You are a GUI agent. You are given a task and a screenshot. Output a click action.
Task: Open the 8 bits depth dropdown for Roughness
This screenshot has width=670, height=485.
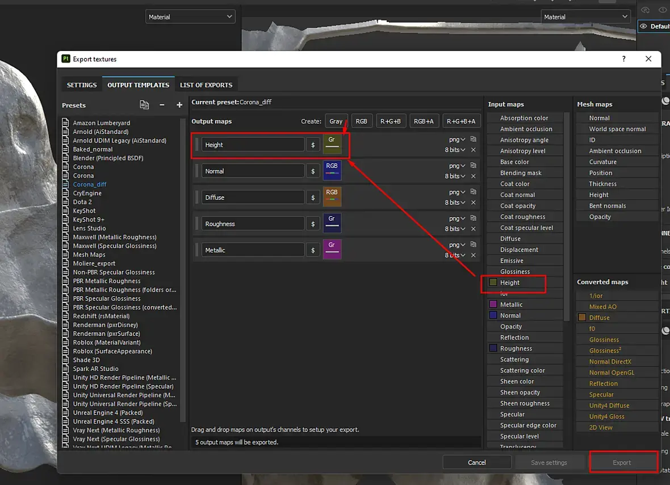click(x=455, y=229)
